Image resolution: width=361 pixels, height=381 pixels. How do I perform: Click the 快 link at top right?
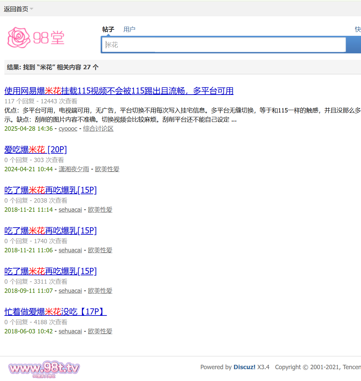(x=358, y=29)
